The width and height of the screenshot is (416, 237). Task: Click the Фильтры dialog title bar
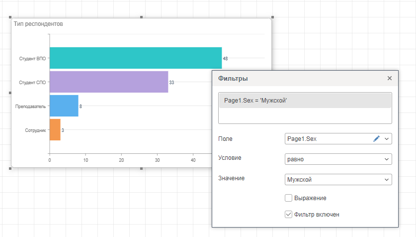coord(298,79)
